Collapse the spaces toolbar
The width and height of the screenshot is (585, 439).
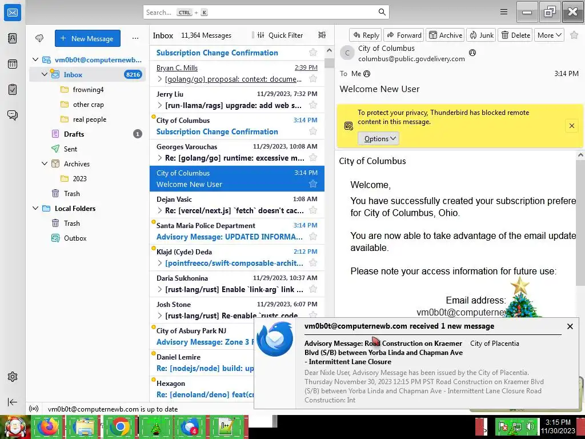coord(13,402)
